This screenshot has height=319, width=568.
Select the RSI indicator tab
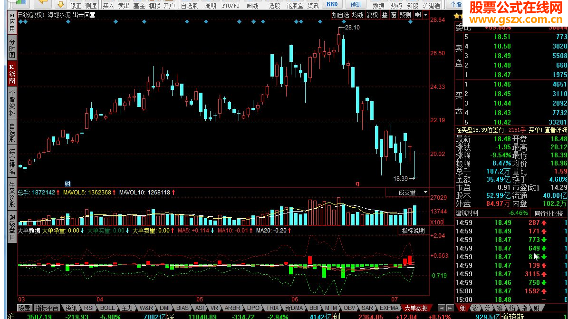(89, 308)
